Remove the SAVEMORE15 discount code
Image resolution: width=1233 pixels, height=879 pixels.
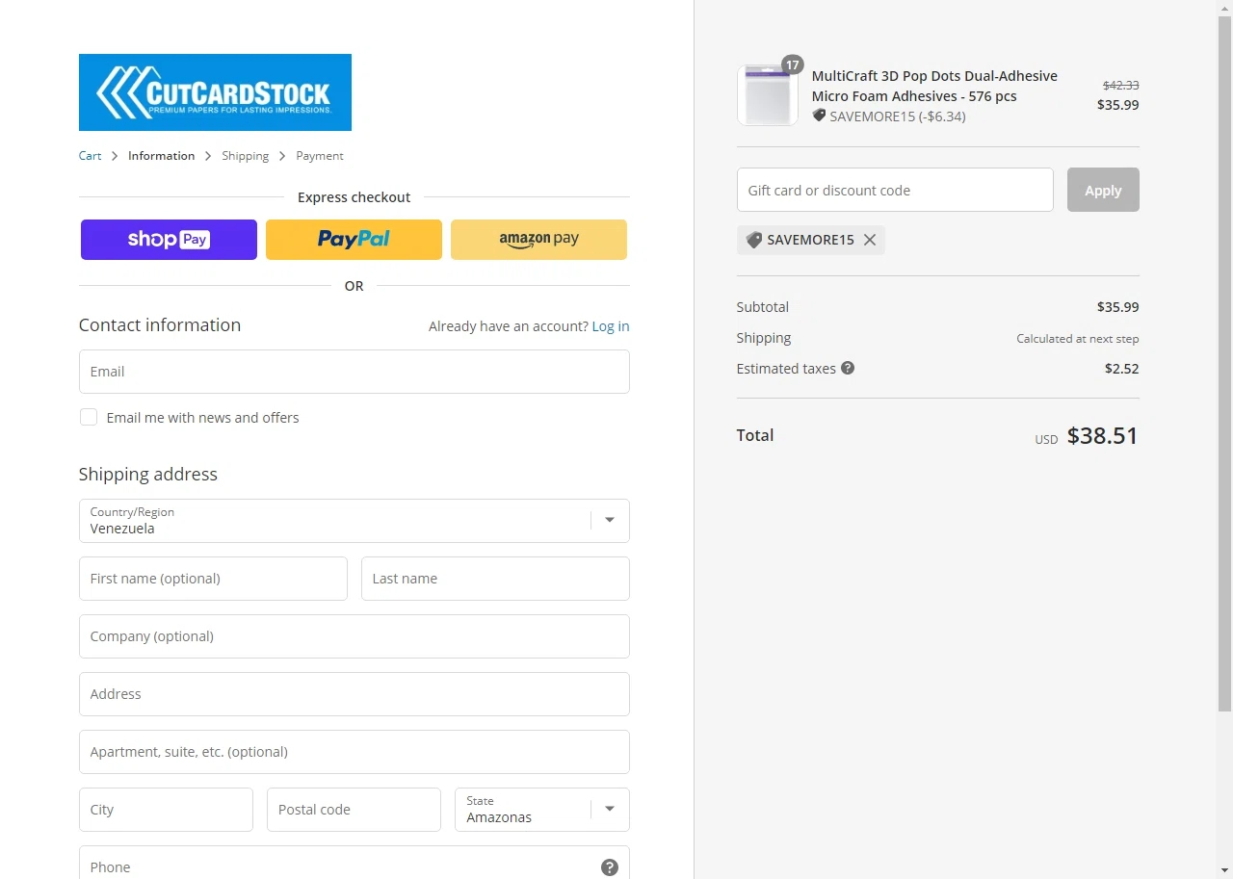click(x=870, y=240)
